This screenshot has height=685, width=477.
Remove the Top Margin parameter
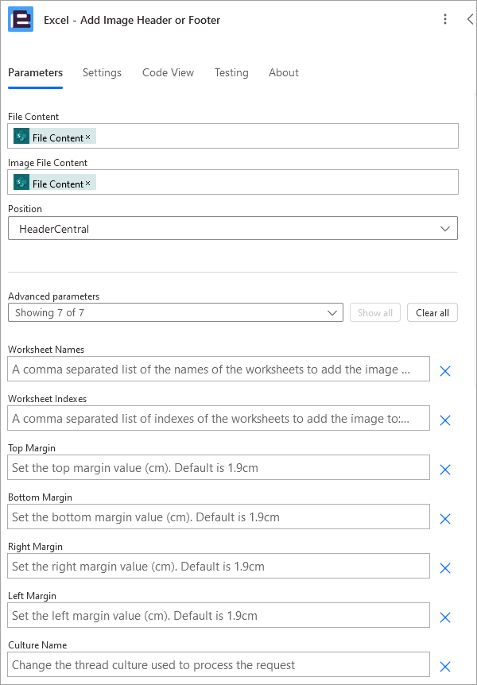444,470
